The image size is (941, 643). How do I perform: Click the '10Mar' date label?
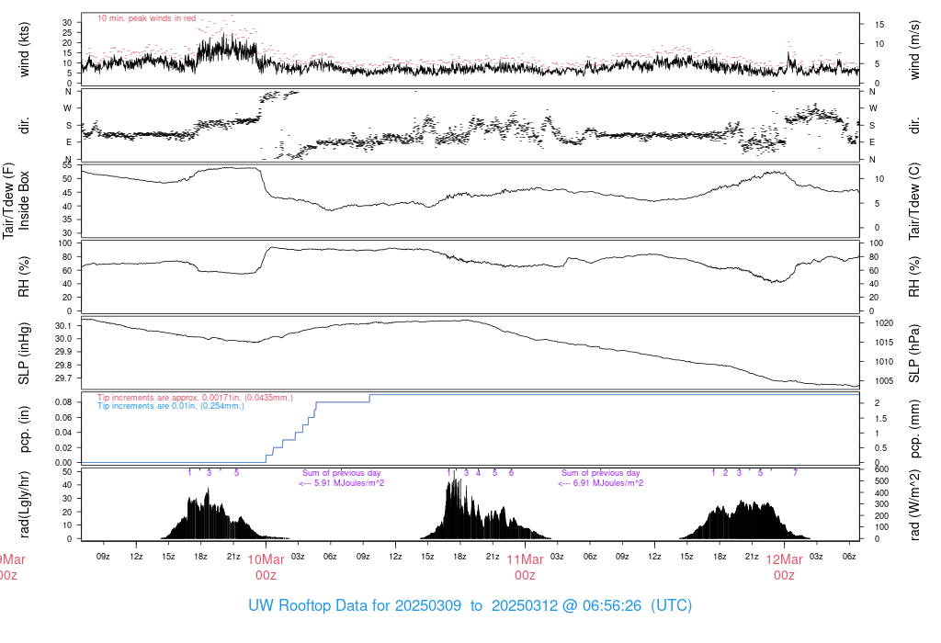pyautogui.click(x=266, y=559)
